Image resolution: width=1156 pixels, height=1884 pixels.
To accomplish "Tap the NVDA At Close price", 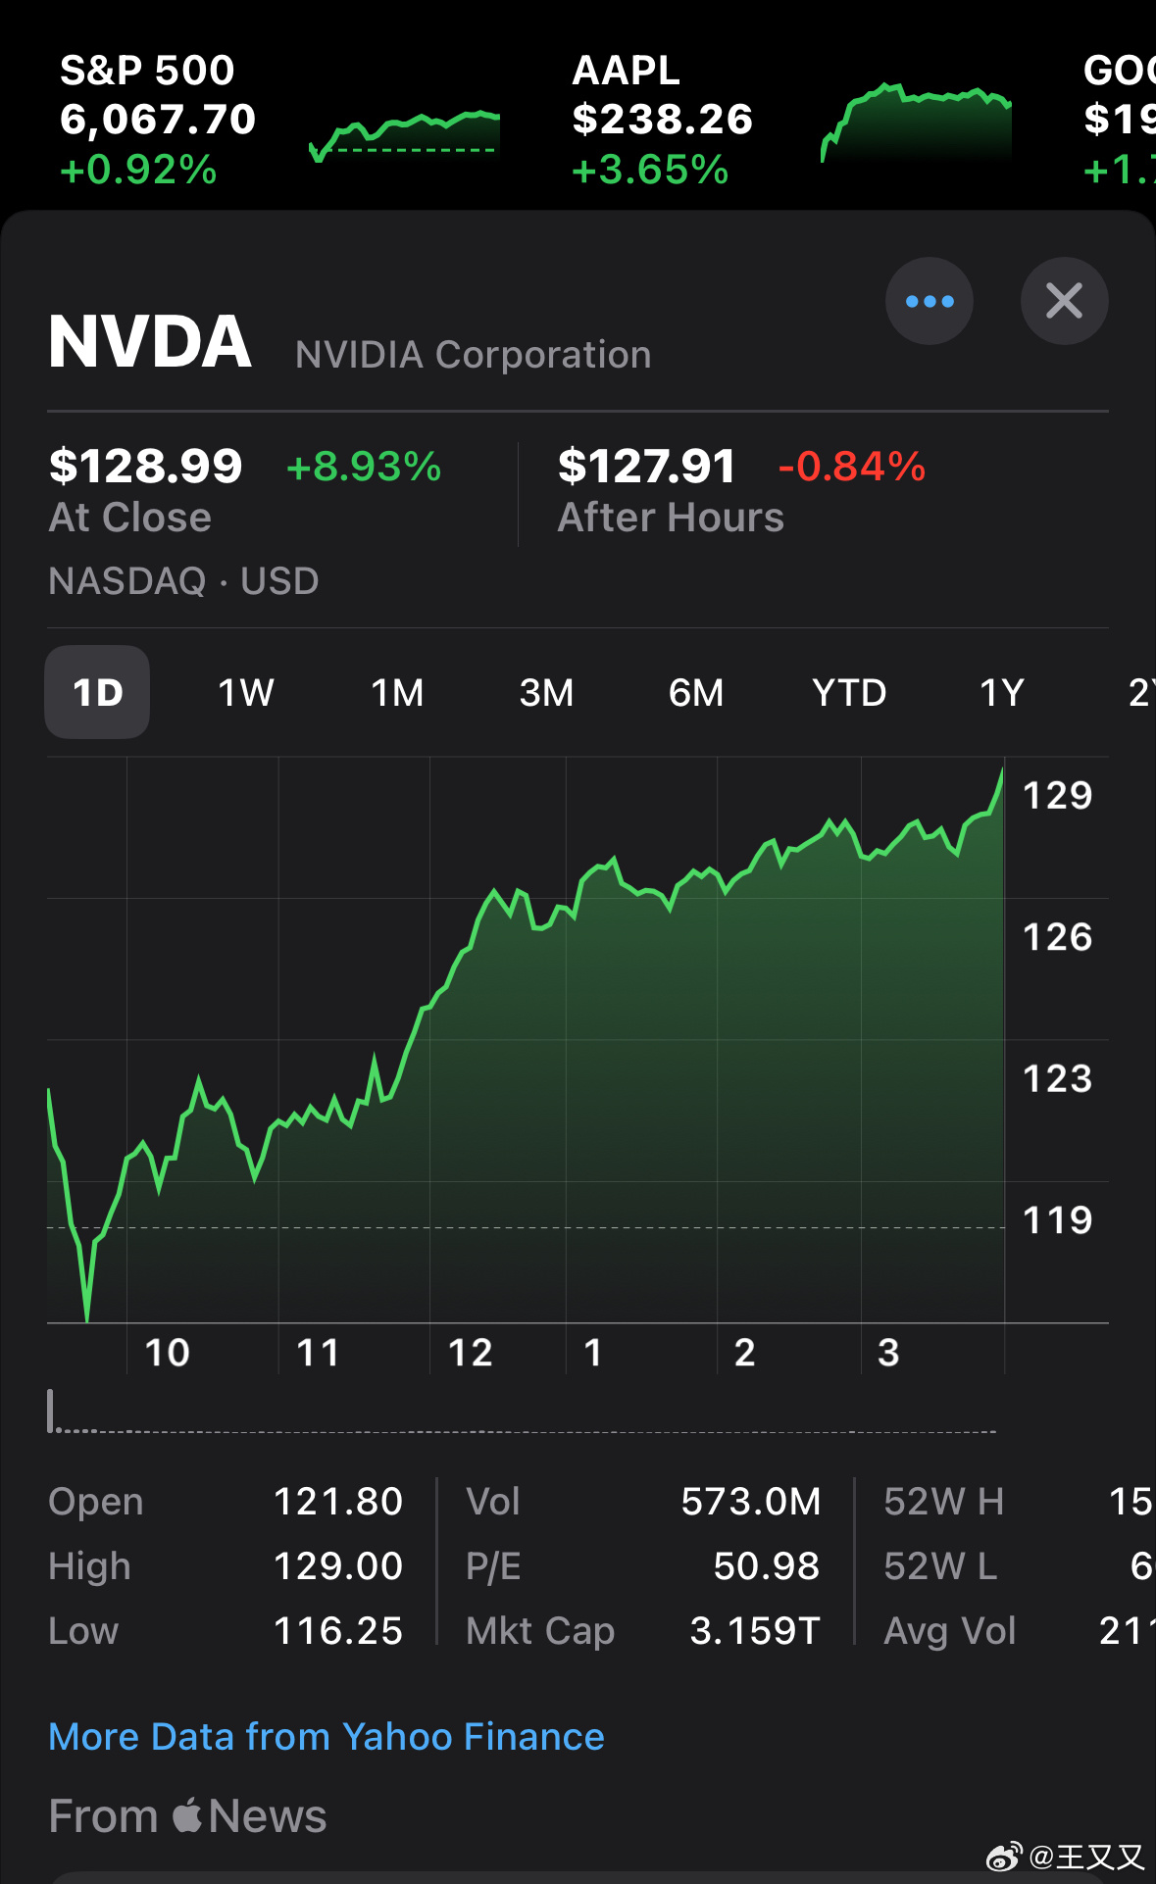I will (x=145, y=466).
